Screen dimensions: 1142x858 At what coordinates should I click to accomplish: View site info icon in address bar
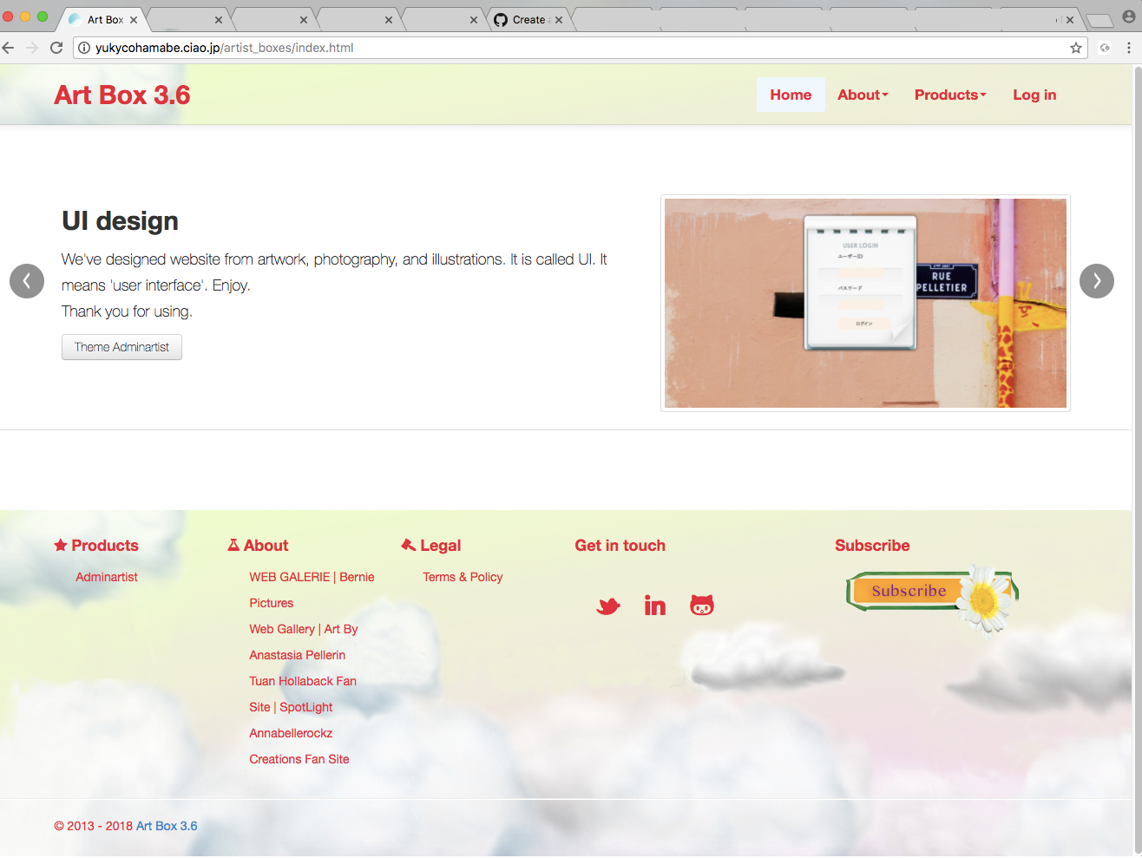pyautogui.click(x=84, y=48)
